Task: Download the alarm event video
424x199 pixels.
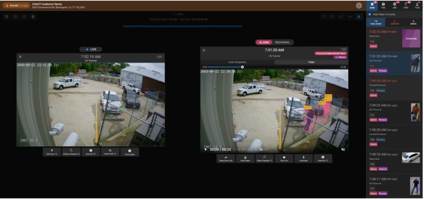Action: pyautogui.click(x=304, y=158)
